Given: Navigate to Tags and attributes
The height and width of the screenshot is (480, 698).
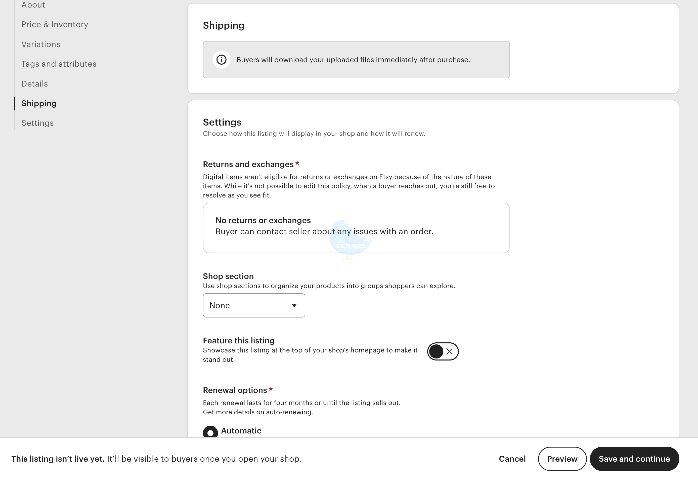Looking at the screenshot, I should [x=59, y=64].
